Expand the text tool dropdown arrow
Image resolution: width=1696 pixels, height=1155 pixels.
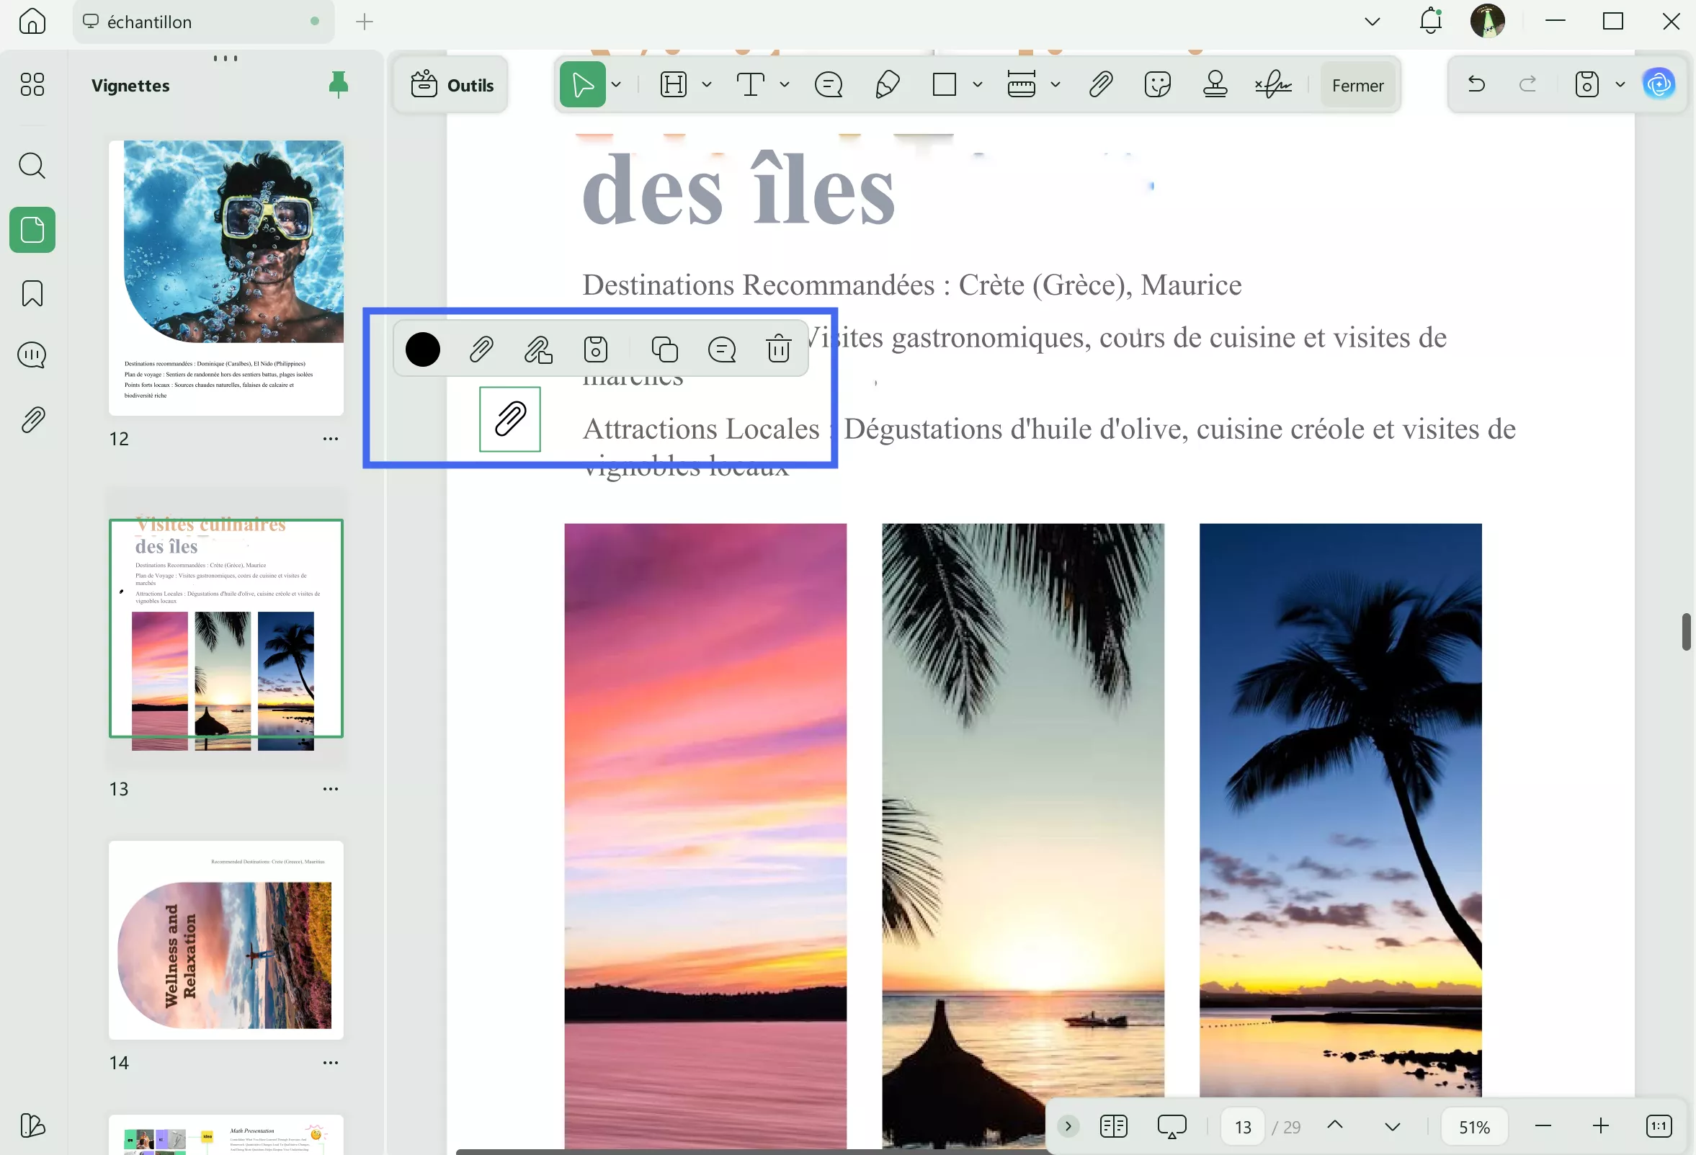[785, 84]
